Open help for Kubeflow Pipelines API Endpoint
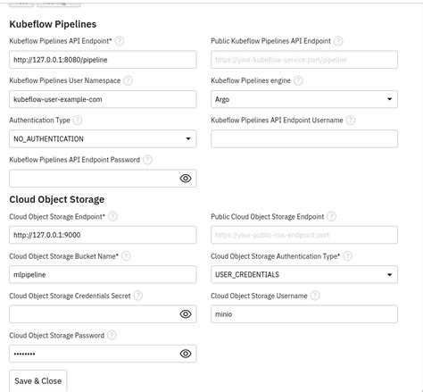The image size is (423, 392). (x=120, y=41)
